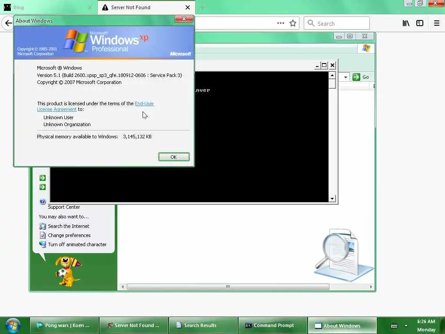This screenshot has width=445, height=334.
Task: Click the Go button in Search Results
Action: 361,77
